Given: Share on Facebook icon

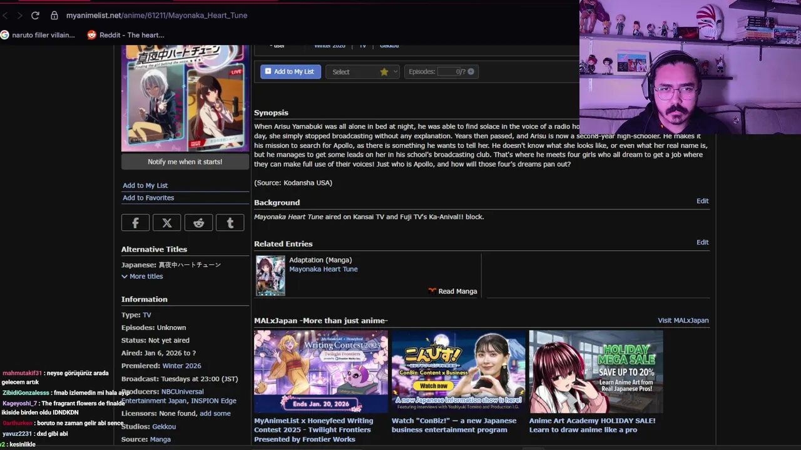Looking at the screenshot, I should (x=135, y=222).
